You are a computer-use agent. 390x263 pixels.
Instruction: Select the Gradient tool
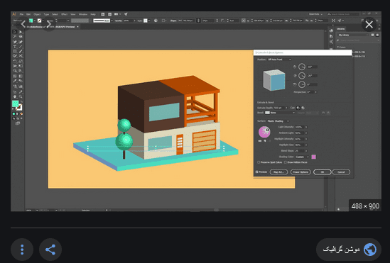[21, 76]
